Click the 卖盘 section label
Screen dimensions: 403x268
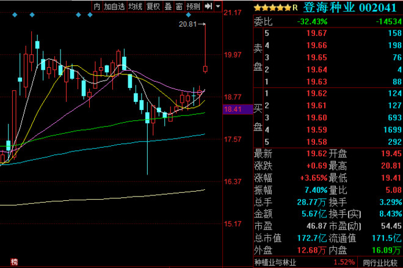pos(258,57)
